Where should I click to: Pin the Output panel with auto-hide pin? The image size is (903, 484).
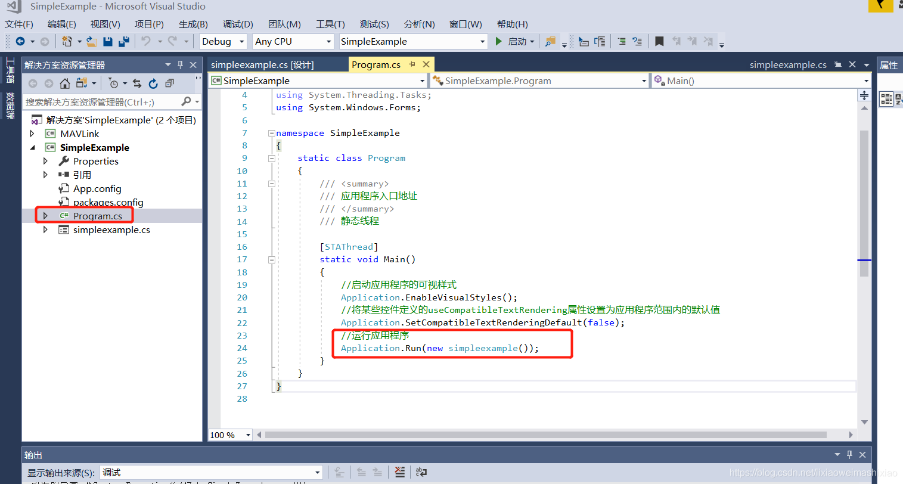(850, 454)
